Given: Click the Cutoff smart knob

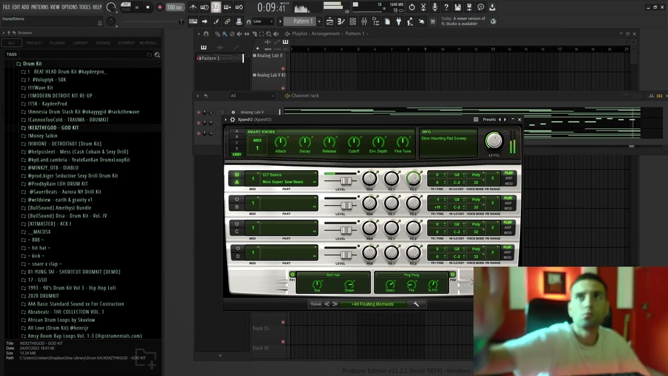Looking at the screenshot, I should click(354, 142).
